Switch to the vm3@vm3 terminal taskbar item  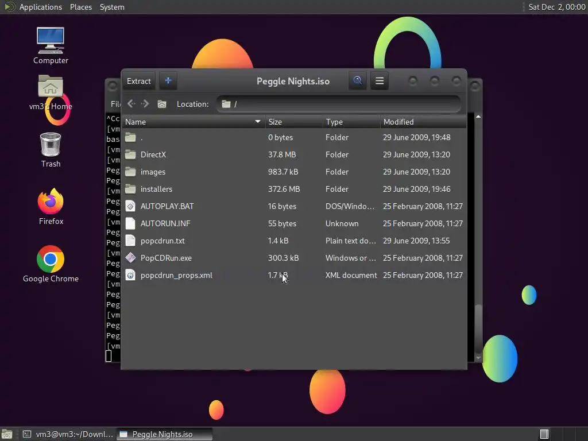pos(68,434)
